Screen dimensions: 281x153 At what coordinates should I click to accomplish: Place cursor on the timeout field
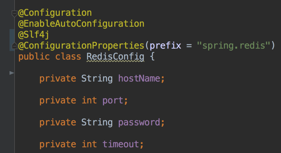[121, 144]
